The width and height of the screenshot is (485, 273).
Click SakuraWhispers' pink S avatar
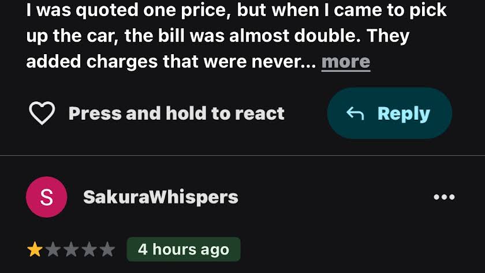46,197
